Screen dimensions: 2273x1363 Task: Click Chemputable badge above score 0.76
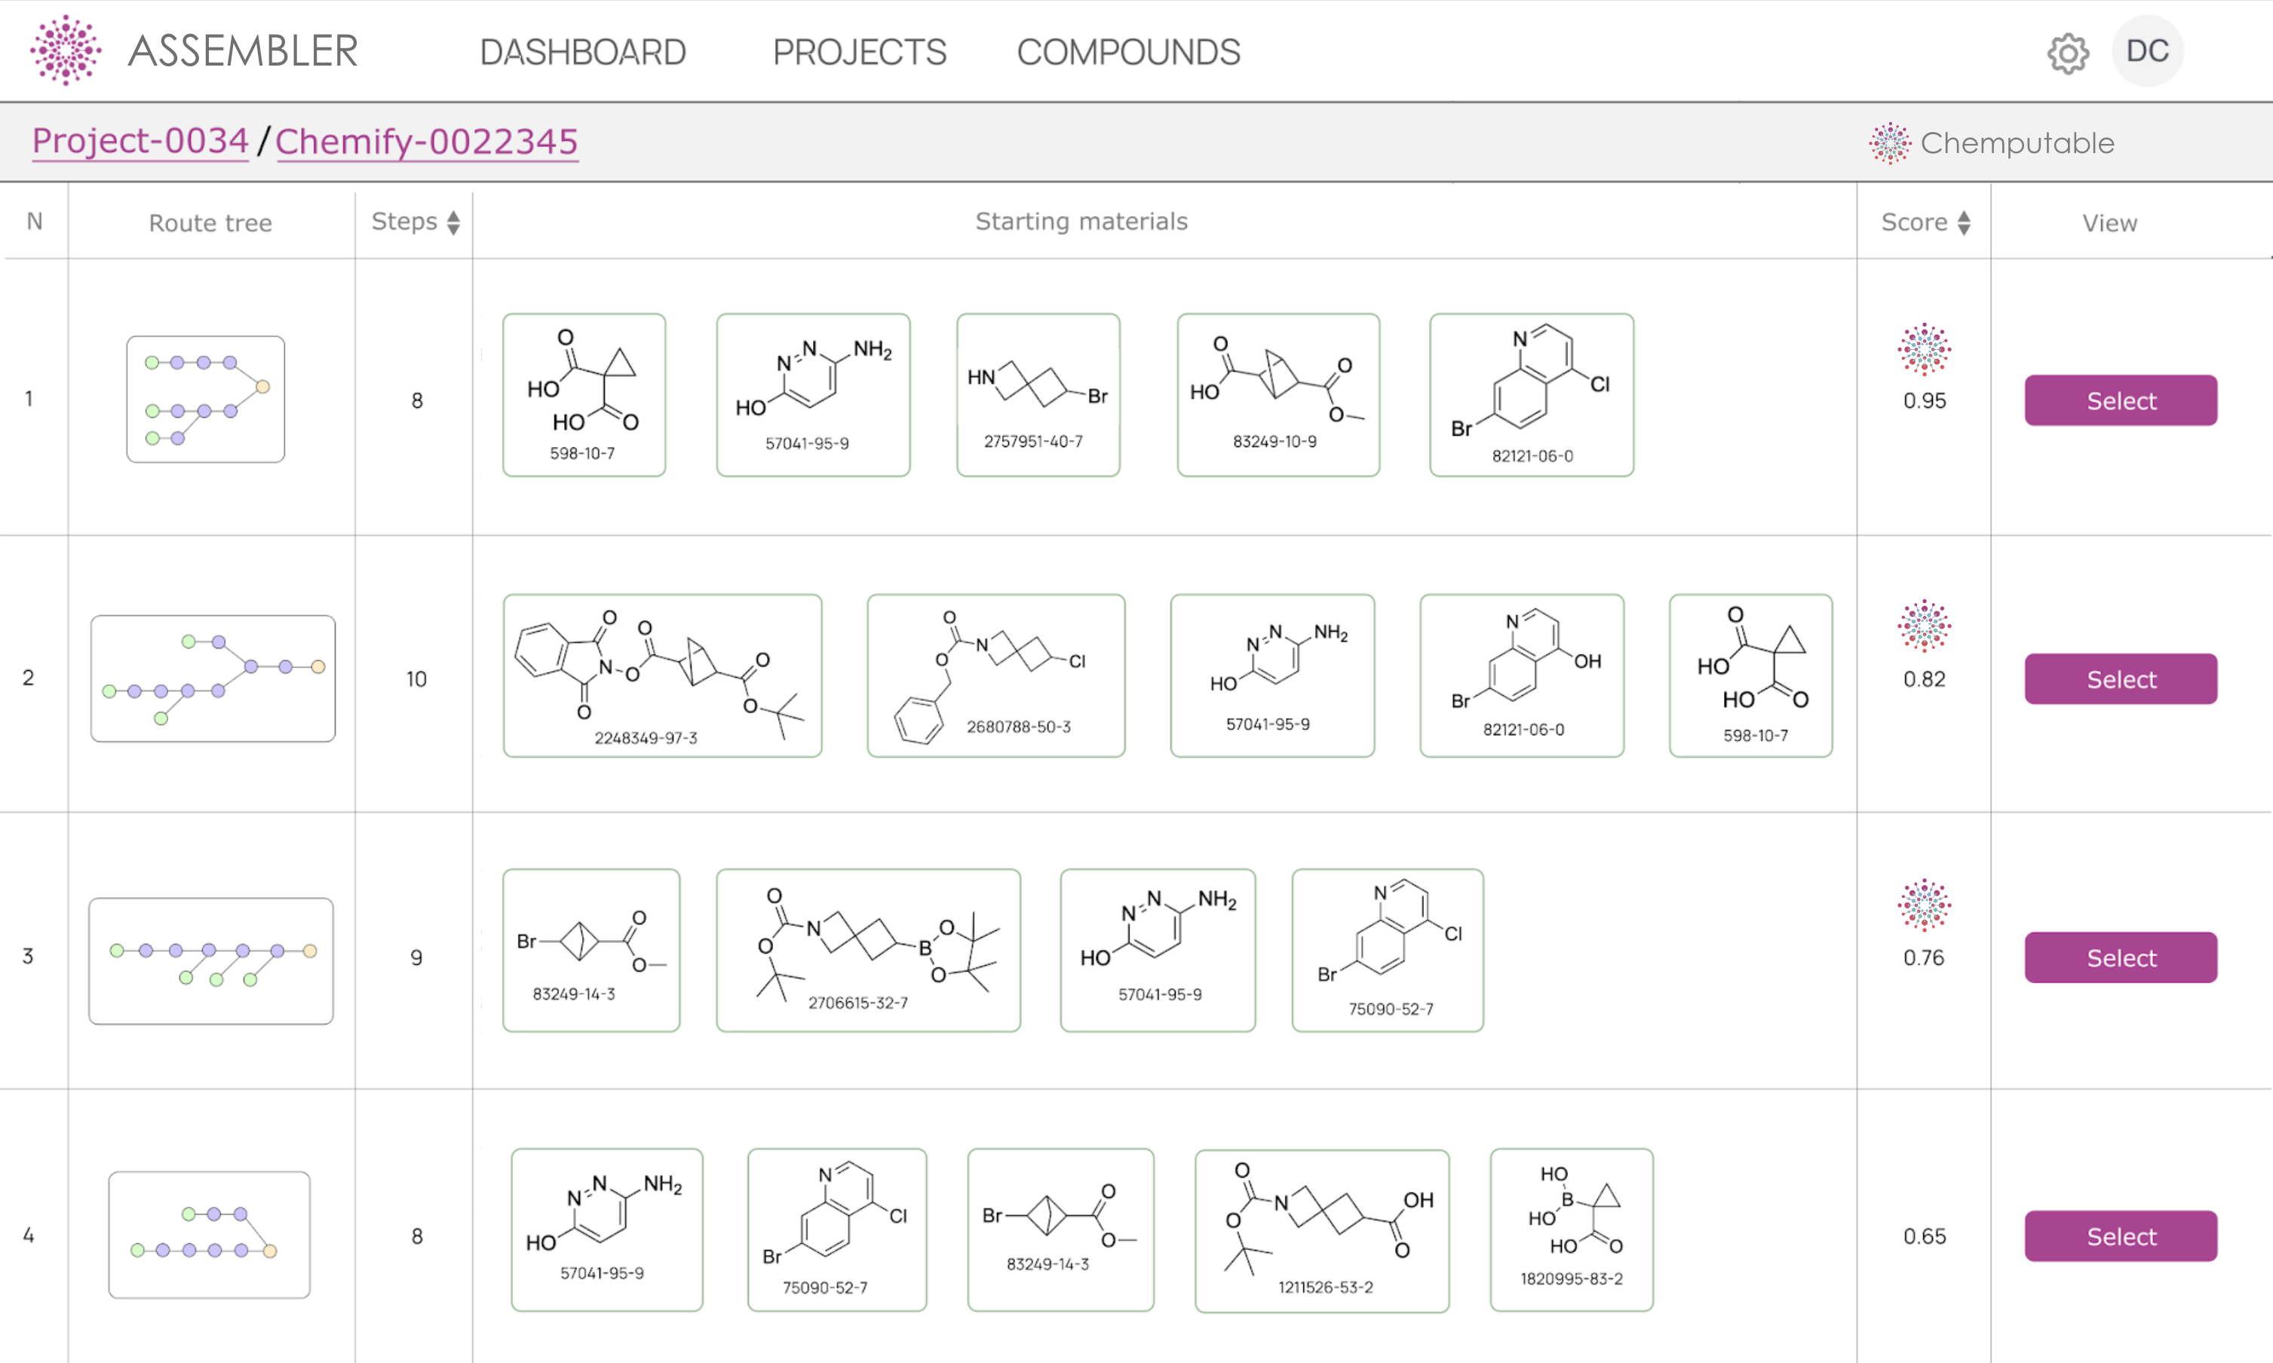1924,905
